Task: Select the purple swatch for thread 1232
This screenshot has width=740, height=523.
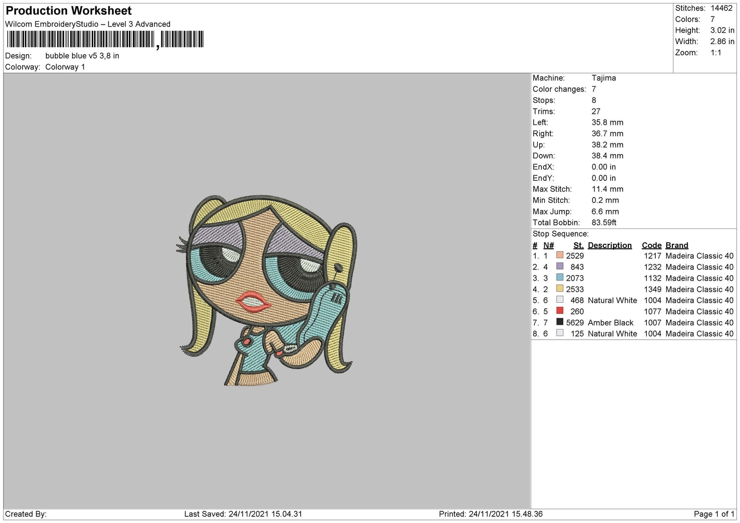Action: pos(560,266)
